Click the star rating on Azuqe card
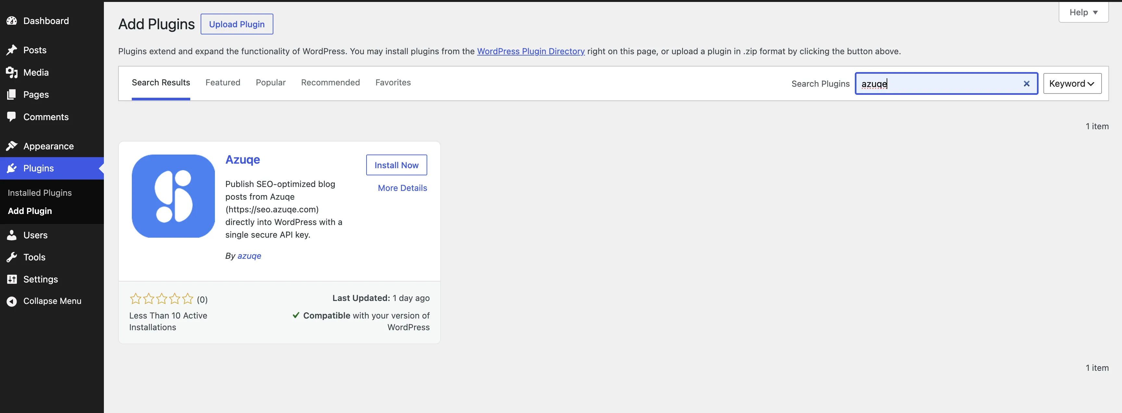Viewport: 1122px width, 413px height. (x=162, y=299)
